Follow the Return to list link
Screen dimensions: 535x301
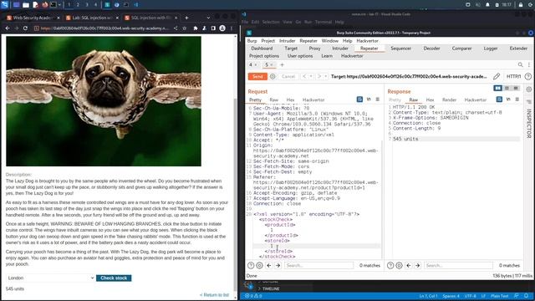pos(214,295)
